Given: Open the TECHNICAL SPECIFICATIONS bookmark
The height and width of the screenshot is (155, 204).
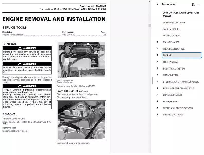Looking at the screenshot, I should [x=178, y=108].
